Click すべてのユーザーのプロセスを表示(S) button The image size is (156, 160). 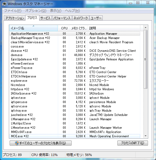40,143
